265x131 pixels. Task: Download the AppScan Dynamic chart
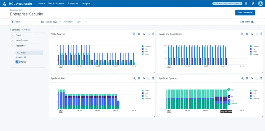257,79
